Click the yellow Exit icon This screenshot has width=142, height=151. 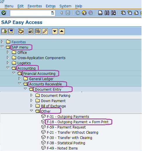[x=84, y=13]
